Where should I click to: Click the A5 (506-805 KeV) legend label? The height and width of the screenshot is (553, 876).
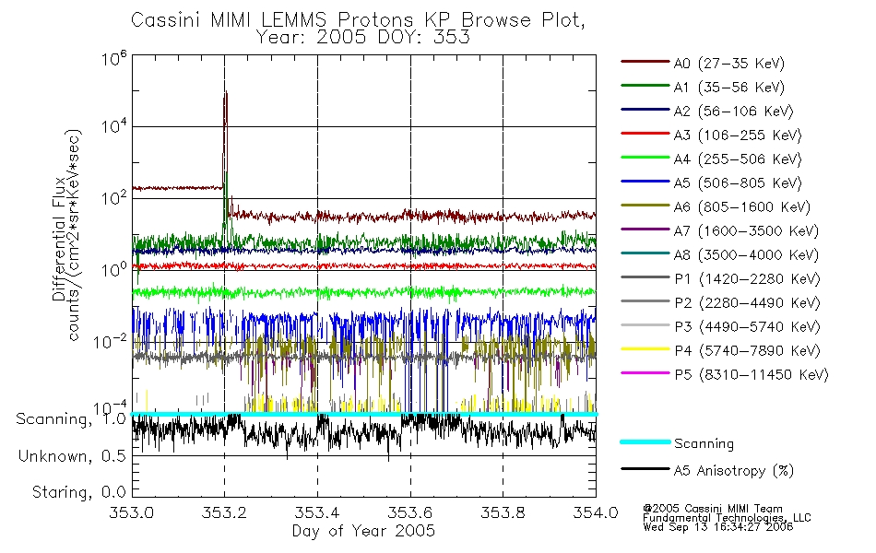tap(738, 183)
